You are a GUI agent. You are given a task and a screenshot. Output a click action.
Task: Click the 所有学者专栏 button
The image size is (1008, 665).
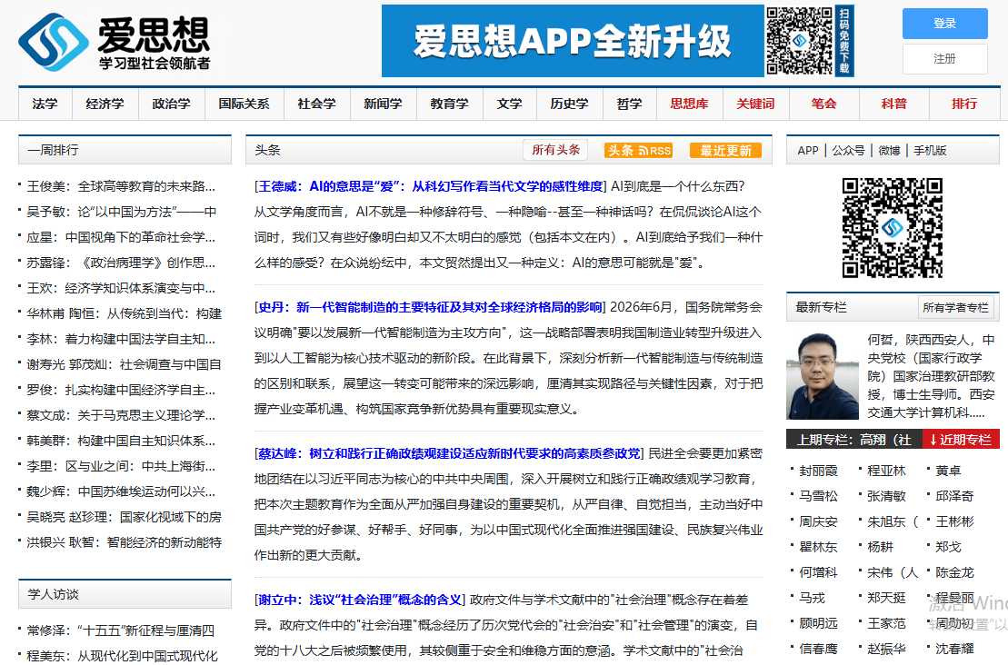[955, 308]
